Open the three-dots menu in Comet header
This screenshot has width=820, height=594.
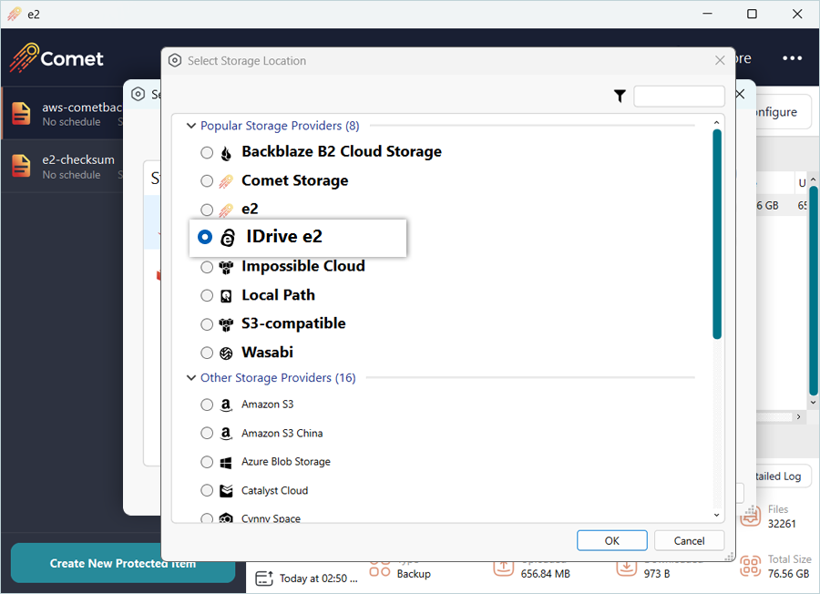[792, 58]
